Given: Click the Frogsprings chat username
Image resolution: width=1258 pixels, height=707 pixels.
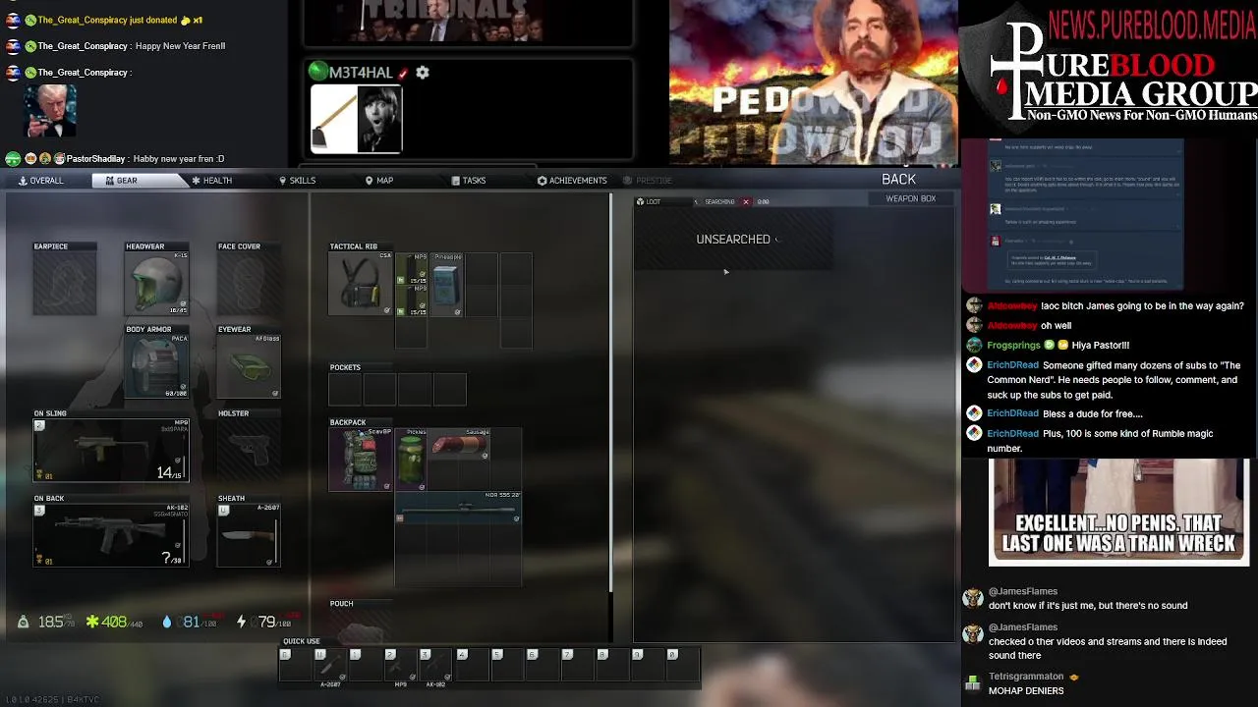Looking at the screenshot, I should pos(1013,346).
